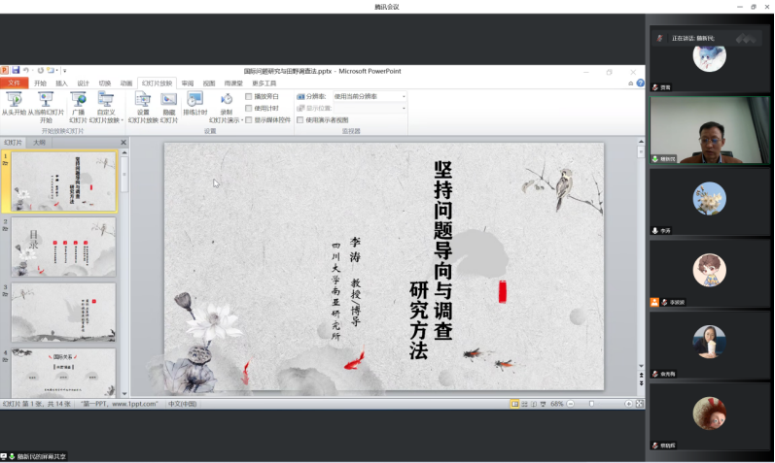Toggle the Play Narrations (播放旁白) checkbox
This screenshot has width=775, height=463.
pos(249,97)
